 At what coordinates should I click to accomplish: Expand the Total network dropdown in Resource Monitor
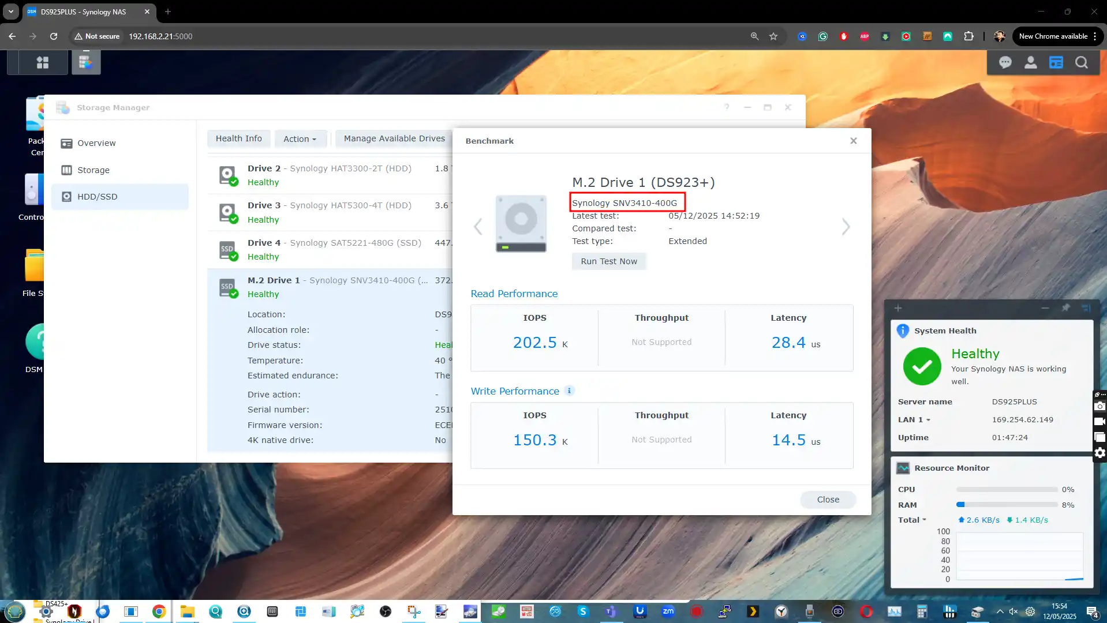pyautogui.click(x=924, y=520)
